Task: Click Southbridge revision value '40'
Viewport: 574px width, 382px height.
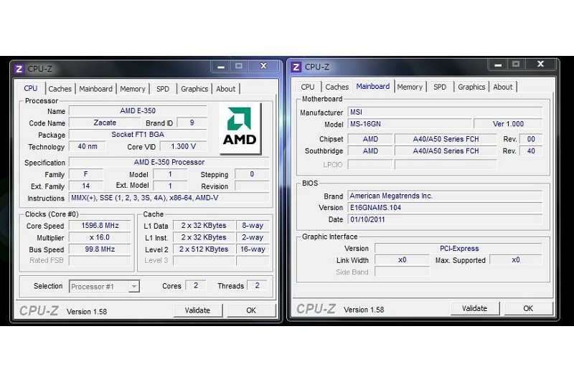Action: click(x=531, y=151)
